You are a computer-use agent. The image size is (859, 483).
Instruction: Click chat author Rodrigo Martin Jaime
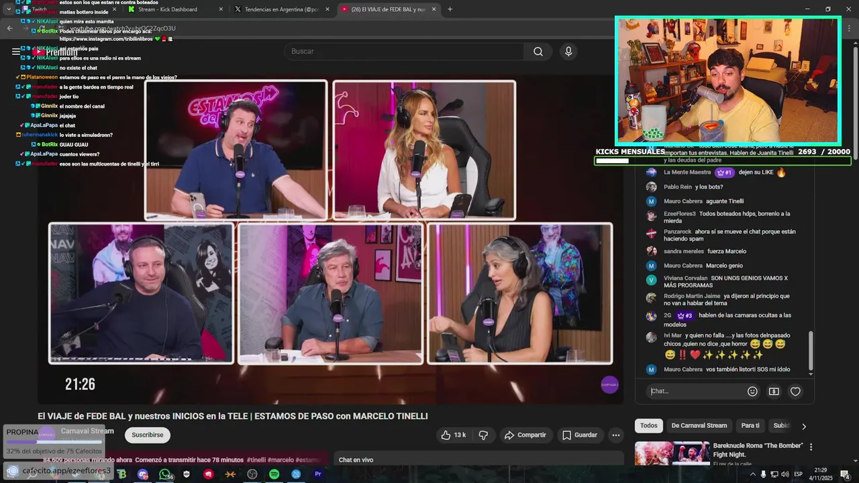click(x=692, y=296)
